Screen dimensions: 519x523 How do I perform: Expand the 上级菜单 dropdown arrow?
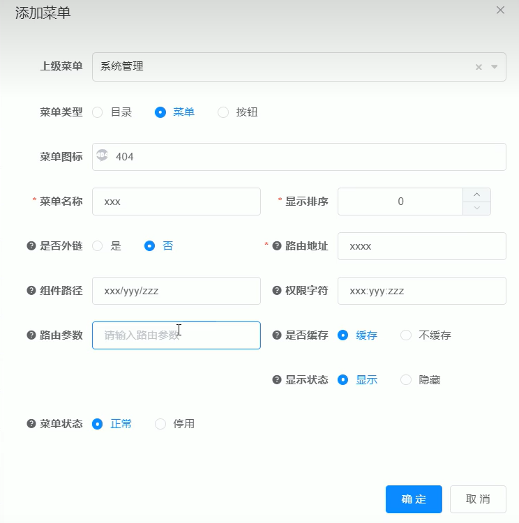click(x=494, y=67)
